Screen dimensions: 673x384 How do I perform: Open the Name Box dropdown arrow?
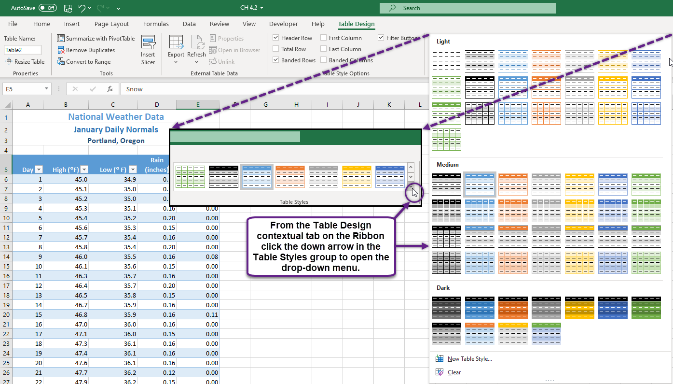tap(47, 89)
